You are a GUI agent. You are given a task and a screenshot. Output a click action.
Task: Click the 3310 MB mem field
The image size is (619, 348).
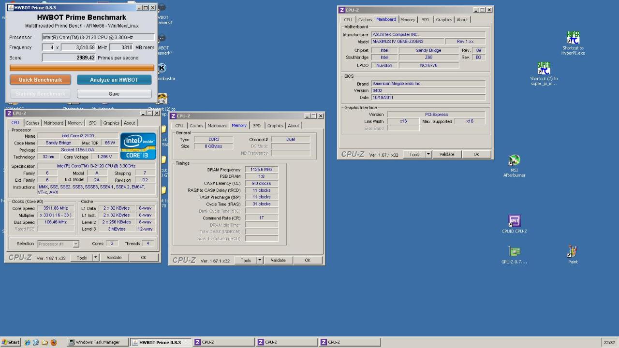pos(121,47)
